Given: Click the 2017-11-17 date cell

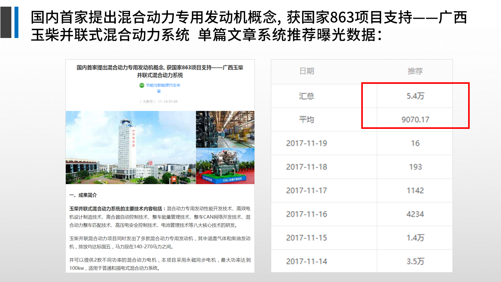Looking at the screenshot, I should tap(306, 190).
